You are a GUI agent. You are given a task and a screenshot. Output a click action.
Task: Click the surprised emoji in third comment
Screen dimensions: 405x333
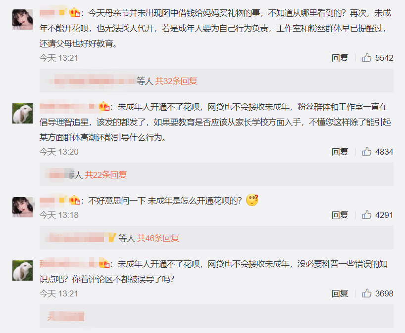[252, 200]
